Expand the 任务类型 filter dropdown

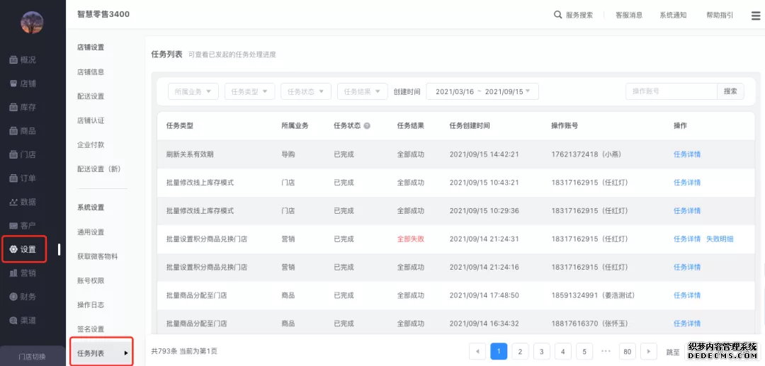[x=250, y=91]
